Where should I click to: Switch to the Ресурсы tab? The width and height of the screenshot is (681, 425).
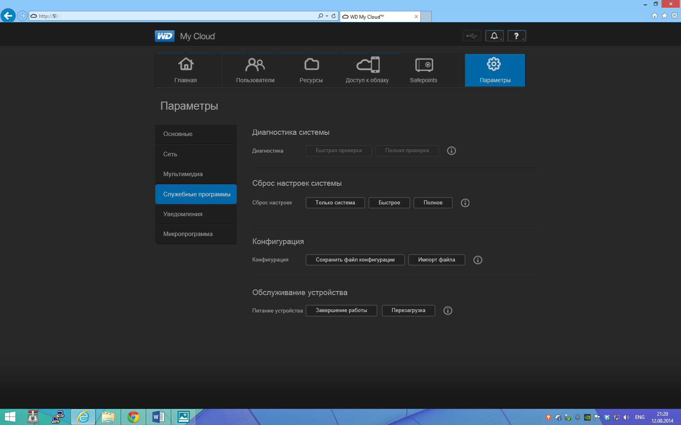pyautogui.click(x=311, y=70)
